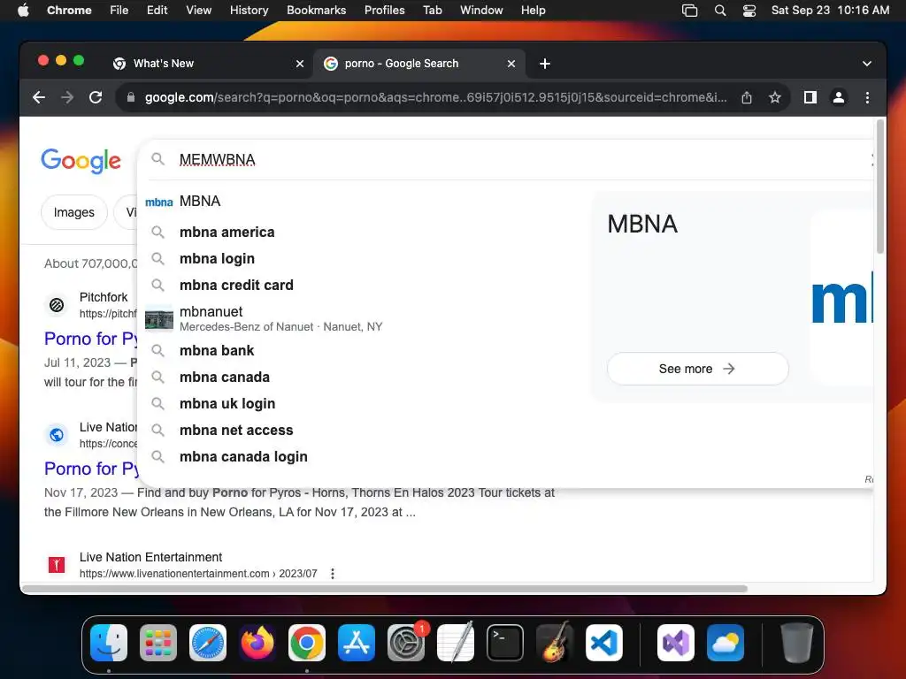Open the Bookmarks menu
Screen dimensions: 906x679
(x=316, y=11)
